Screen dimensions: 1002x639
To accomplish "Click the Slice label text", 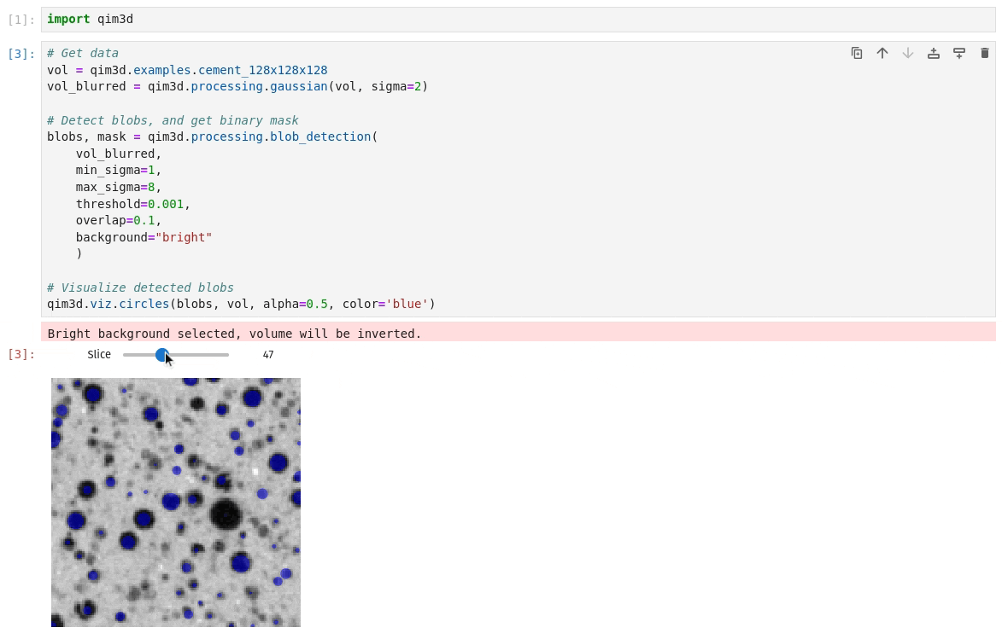I will tap(99, 354).
